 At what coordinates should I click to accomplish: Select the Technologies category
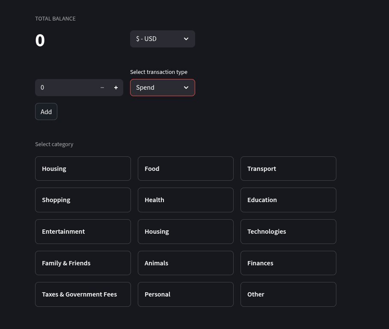click(288, 232)
